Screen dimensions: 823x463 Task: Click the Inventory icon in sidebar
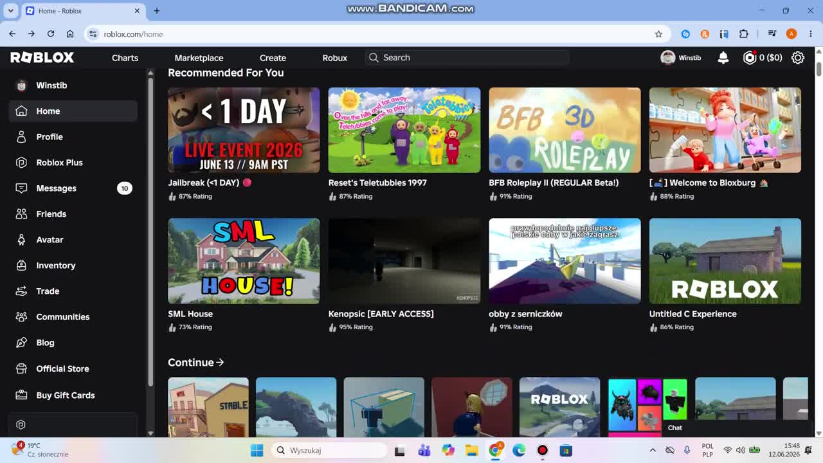pyautogui.click(x=21, y=266)
